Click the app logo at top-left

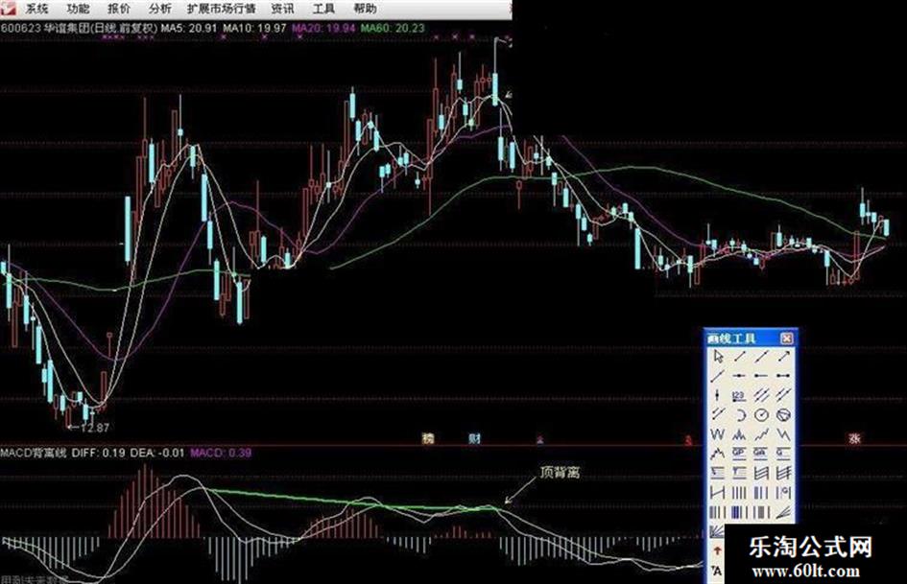pyautogui.click(x=8, y=8)
